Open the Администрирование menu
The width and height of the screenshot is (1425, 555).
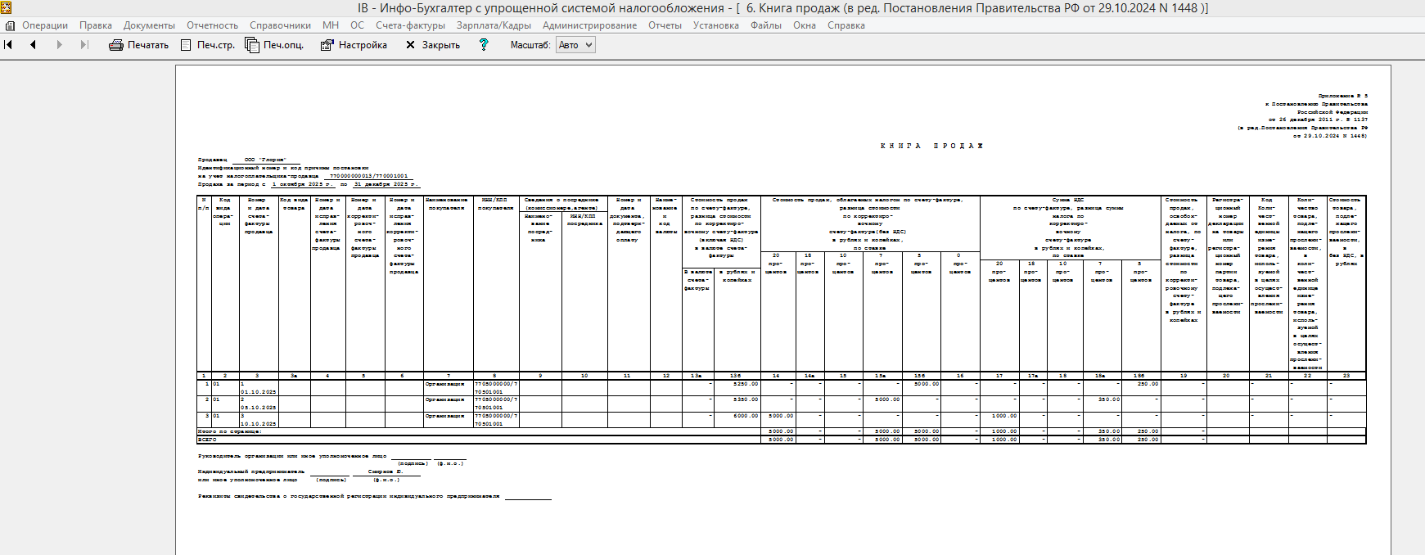pos(589,25)
